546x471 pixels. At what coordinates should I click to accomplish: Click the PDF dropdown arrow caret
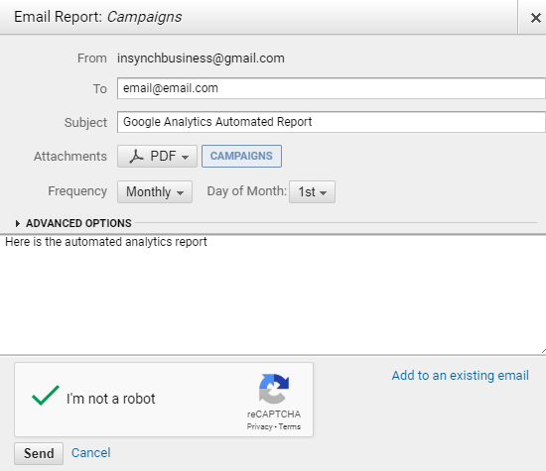click(x=186, y=158)
